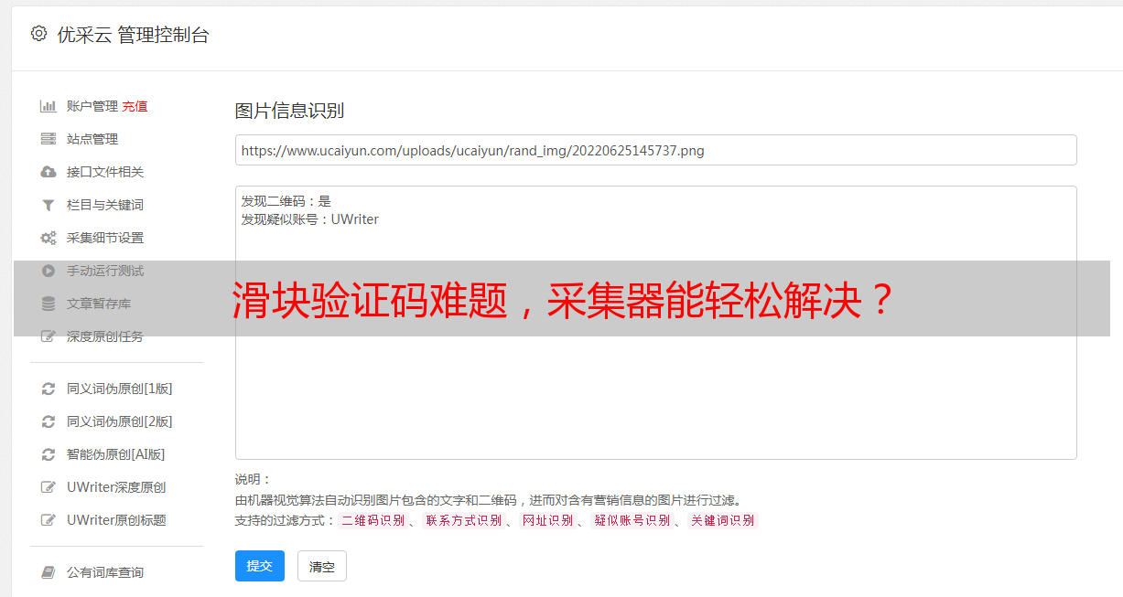Image resolution: width=1123 pixels, height=597 pixels.
Task: Click the refresh icon beside 同义词伪原创[2版]
Action: click(49, 421)
